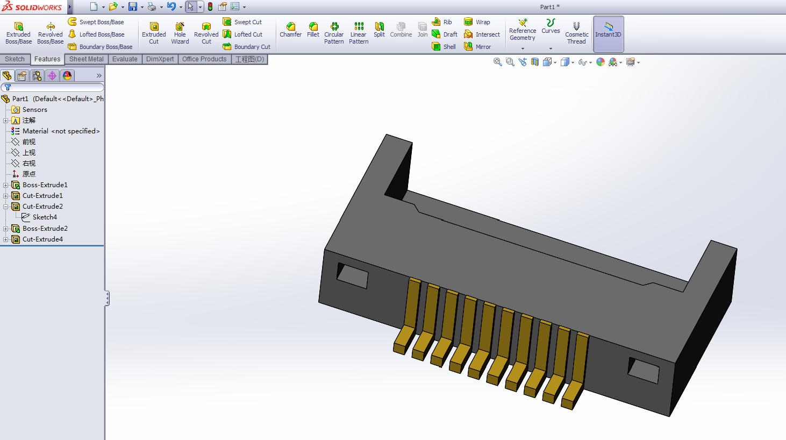Viewport: 786px width, 440px height.
Task: Click the Draft tool
Action: coord(445,34)
